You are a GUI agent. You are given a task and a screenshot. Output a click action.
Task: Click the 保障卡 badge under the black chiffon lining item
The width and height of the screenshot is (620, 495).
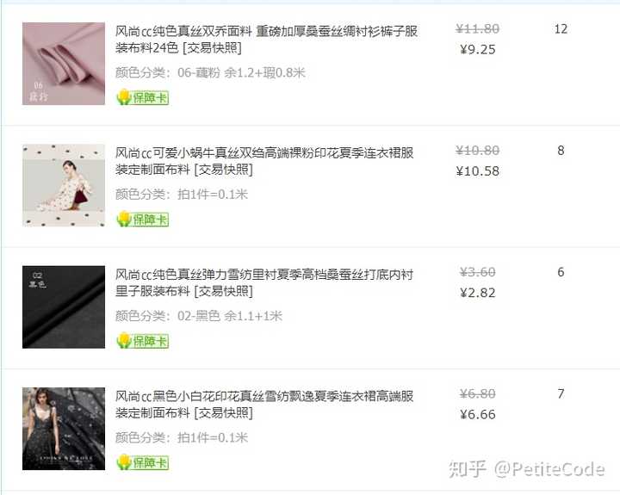(x=143, y=341)
